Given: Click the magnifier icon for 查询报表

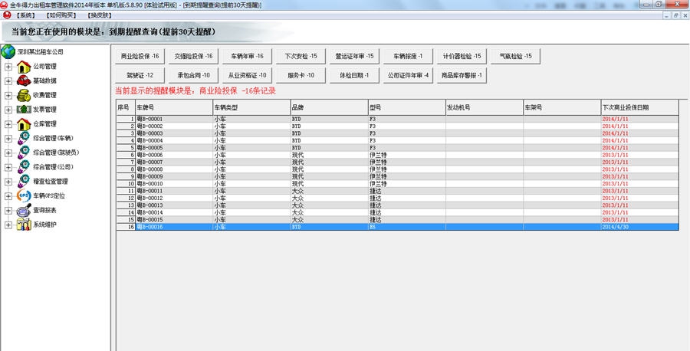Looking at the screenshot, I should (x=24, y=210).
